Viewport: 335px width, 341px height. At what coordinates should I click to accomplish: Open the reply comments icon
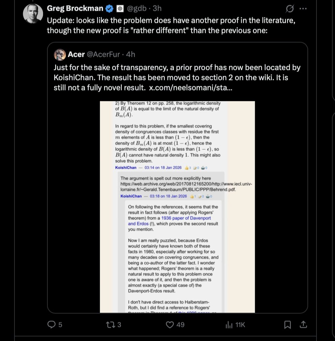click(51, 325)
